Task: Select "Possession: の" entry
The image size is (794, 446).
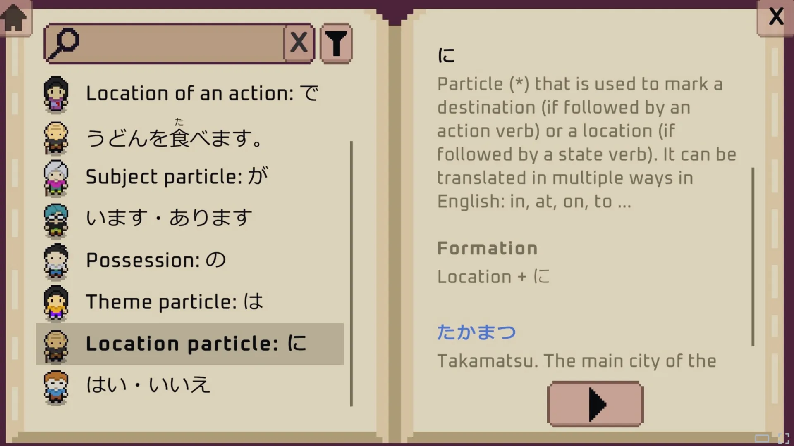Action: coord(156,261)
